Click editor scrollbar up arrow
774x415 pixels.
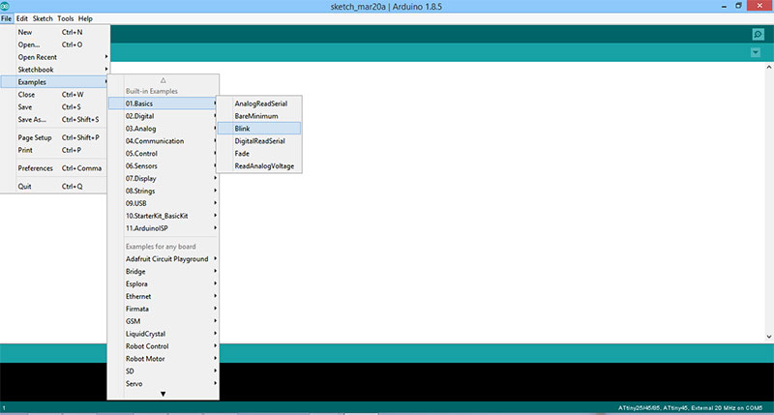point(769,67)
